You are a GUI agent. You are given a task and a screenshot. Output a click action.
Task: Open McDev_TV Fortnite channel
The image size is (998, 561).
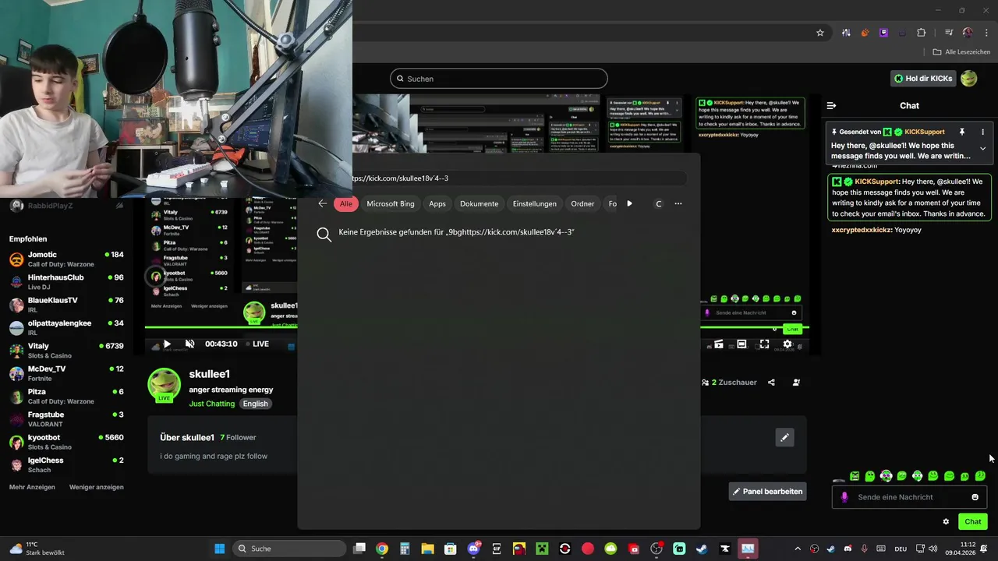pyautogui.click(x=66, y=374)
